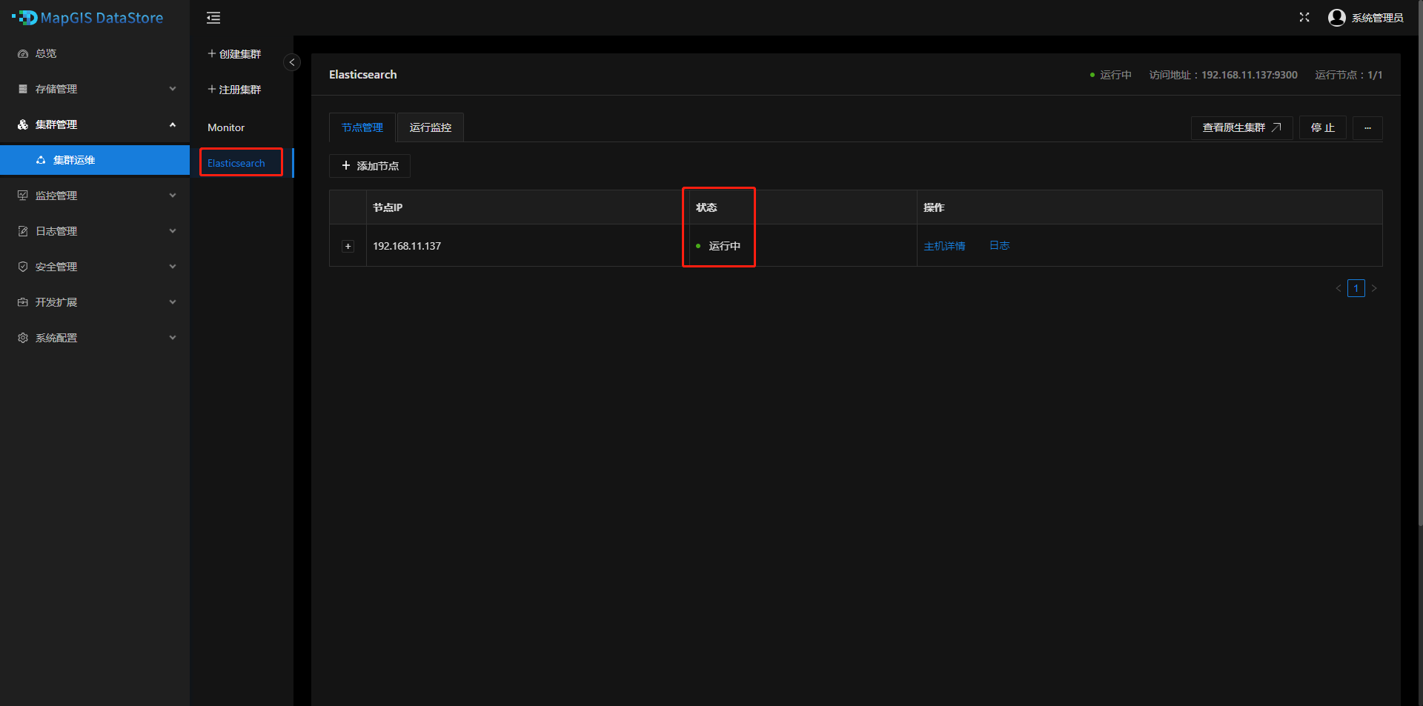Open the 日志 link for the node
The height and width of the screenshot is (706, 1423).
(x=1000, y=245)
